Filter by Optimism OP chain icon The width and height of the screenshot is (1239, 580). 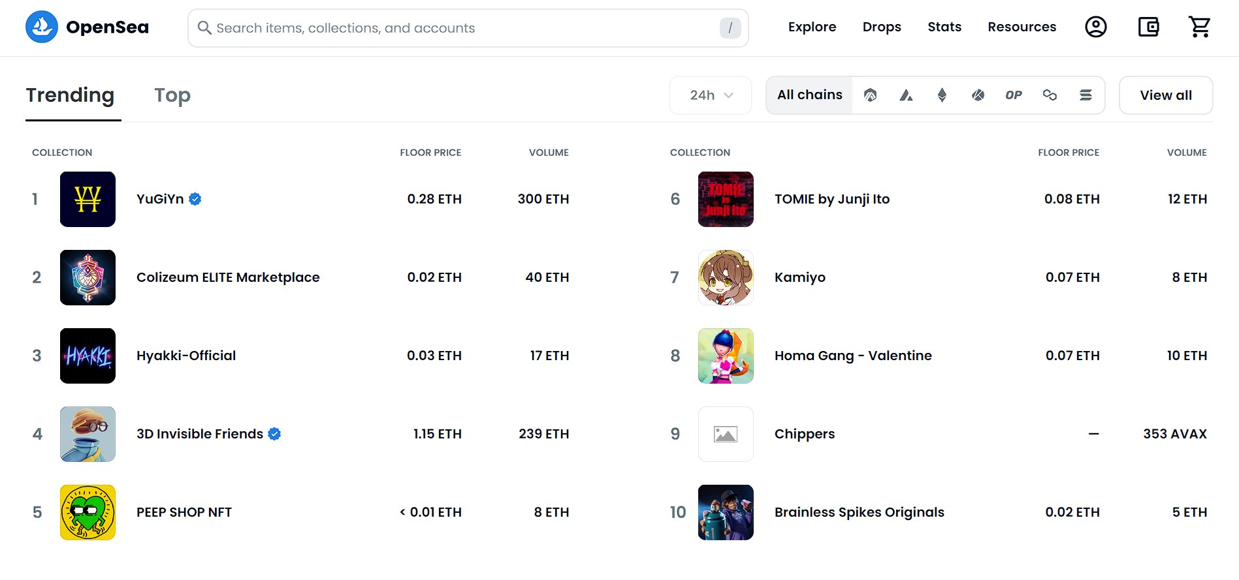(1014, 95)
